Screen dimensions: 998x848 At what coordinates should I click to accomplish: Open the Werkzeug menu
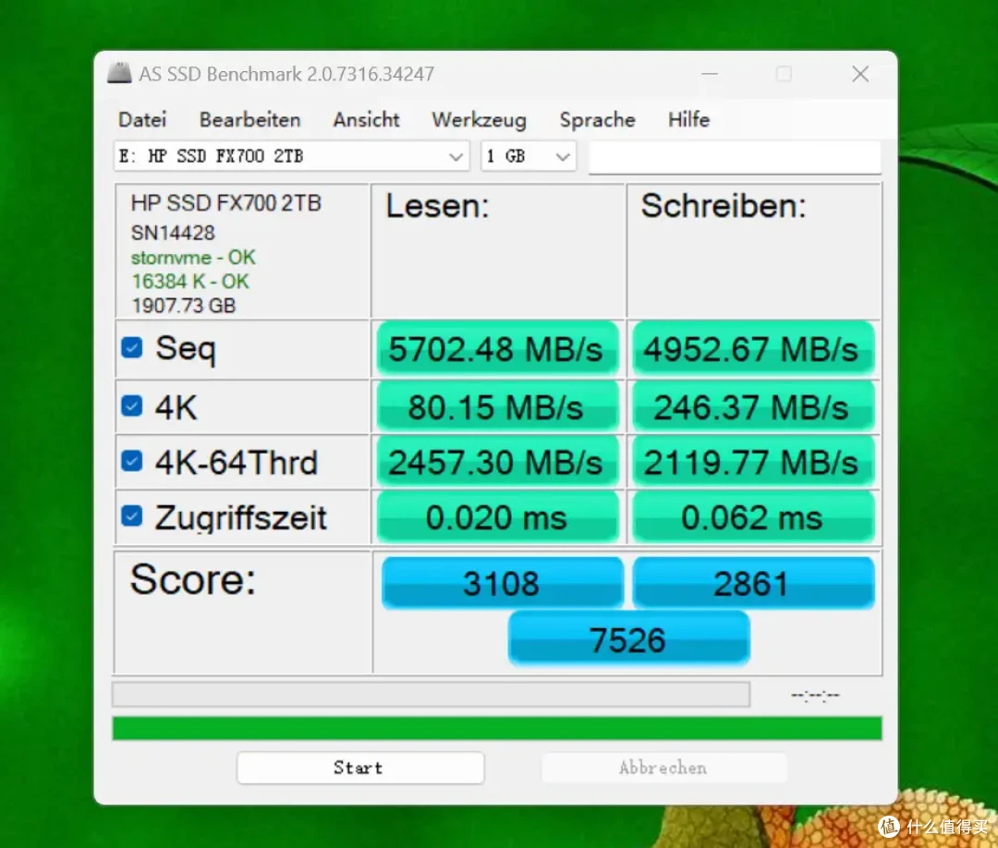tap(480, 119)
